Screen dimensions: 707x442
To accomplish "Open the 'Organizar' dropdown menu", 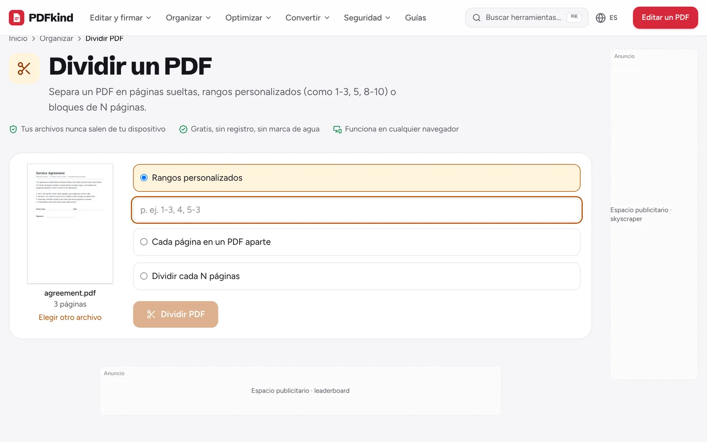I will 188,18.
